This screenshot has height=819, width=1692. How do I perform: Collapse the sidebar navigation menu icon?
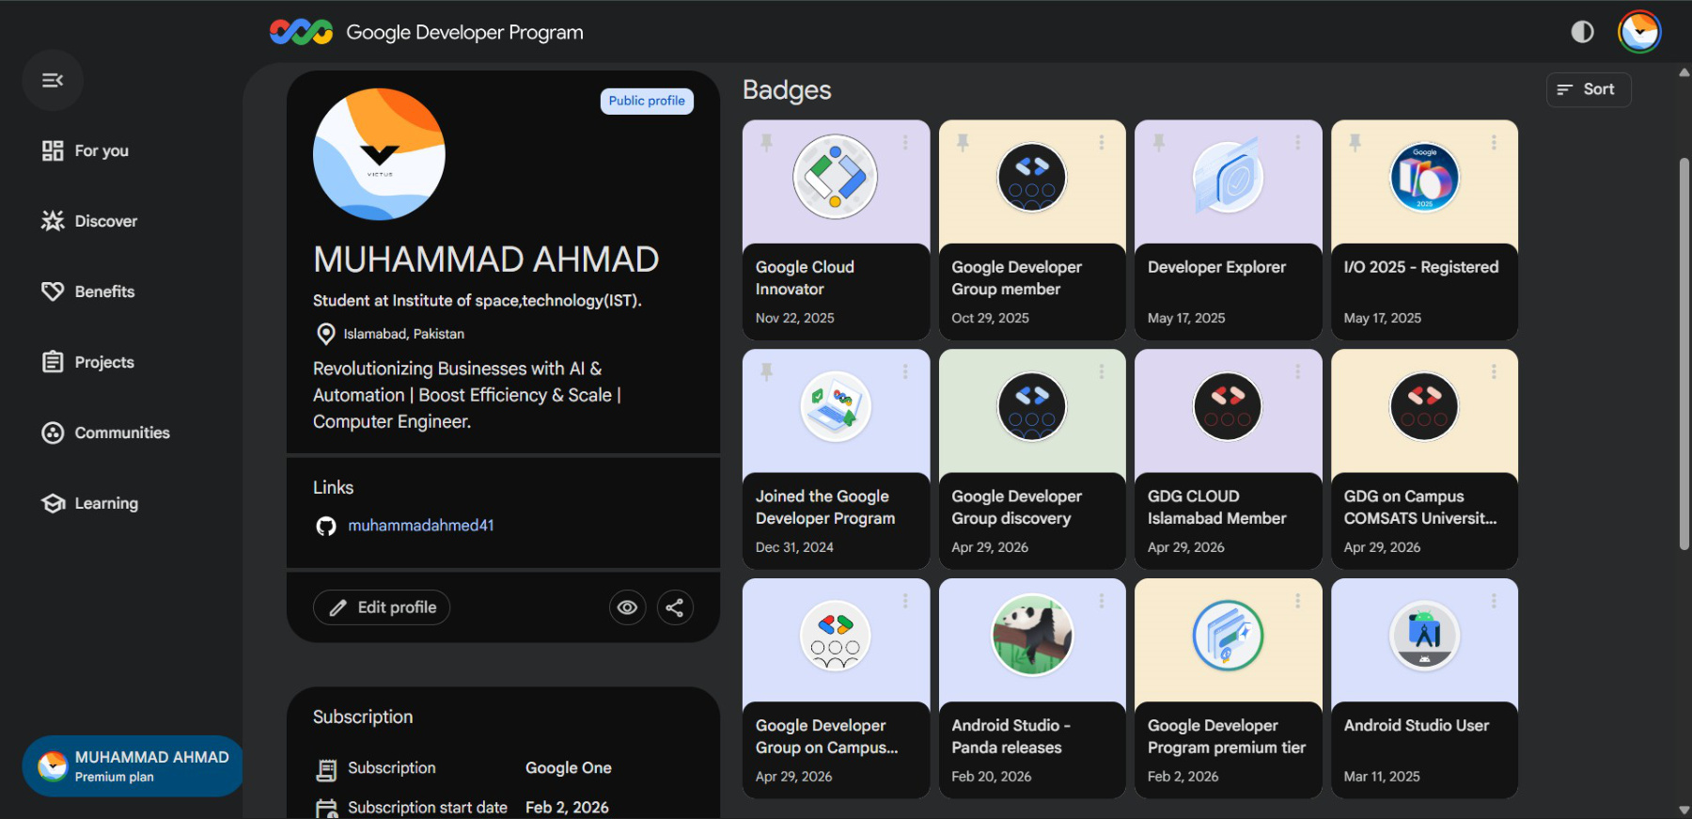[x=53, y=80]
